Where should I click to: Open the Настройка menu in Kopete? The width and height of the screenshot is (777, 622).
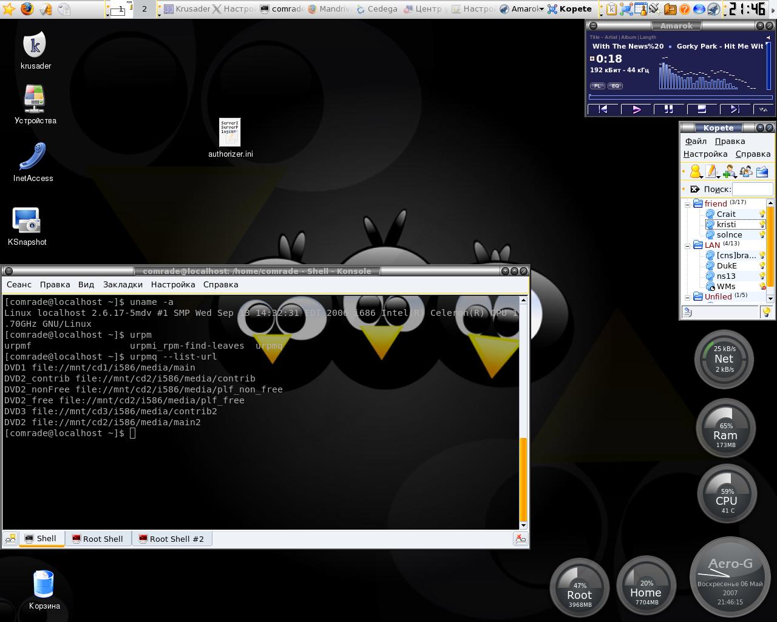tap(705, 154)
